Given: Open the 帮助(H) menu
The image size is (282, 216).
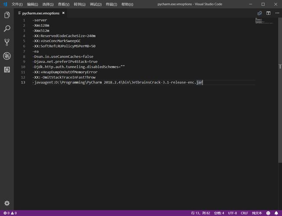Looking at the screenshot, I should tap(127, 4).
